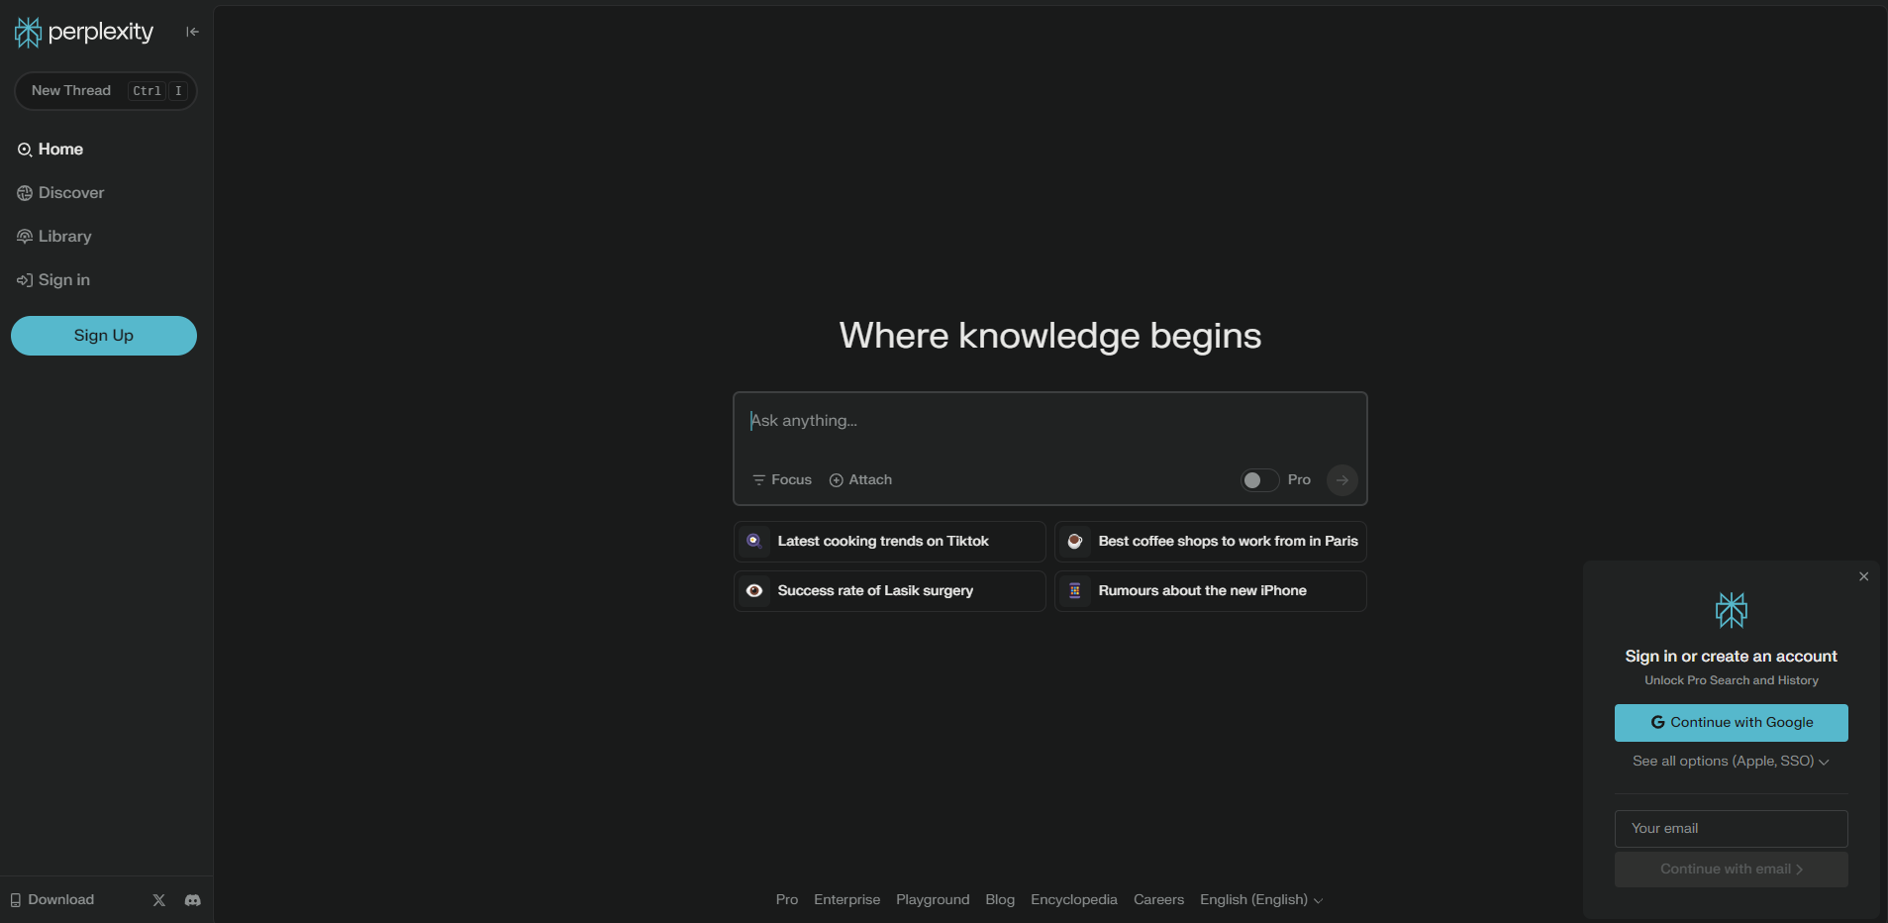The height and width of the screenshot is (923, 1888).
Task: Open the X (Twitter) icon
Action: pos(158,900)
